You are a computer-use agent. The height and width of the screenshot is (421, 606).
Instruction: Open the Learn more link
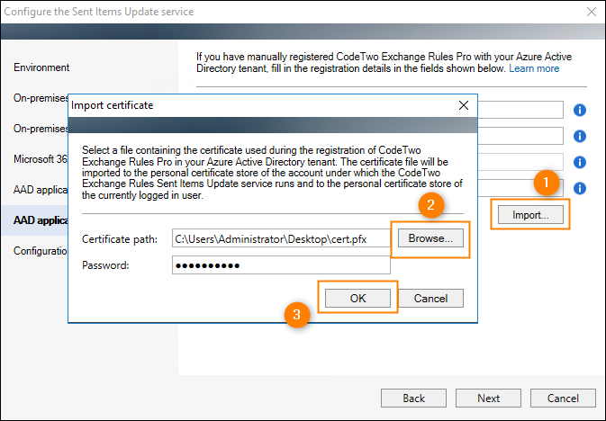tap(534, 68)
